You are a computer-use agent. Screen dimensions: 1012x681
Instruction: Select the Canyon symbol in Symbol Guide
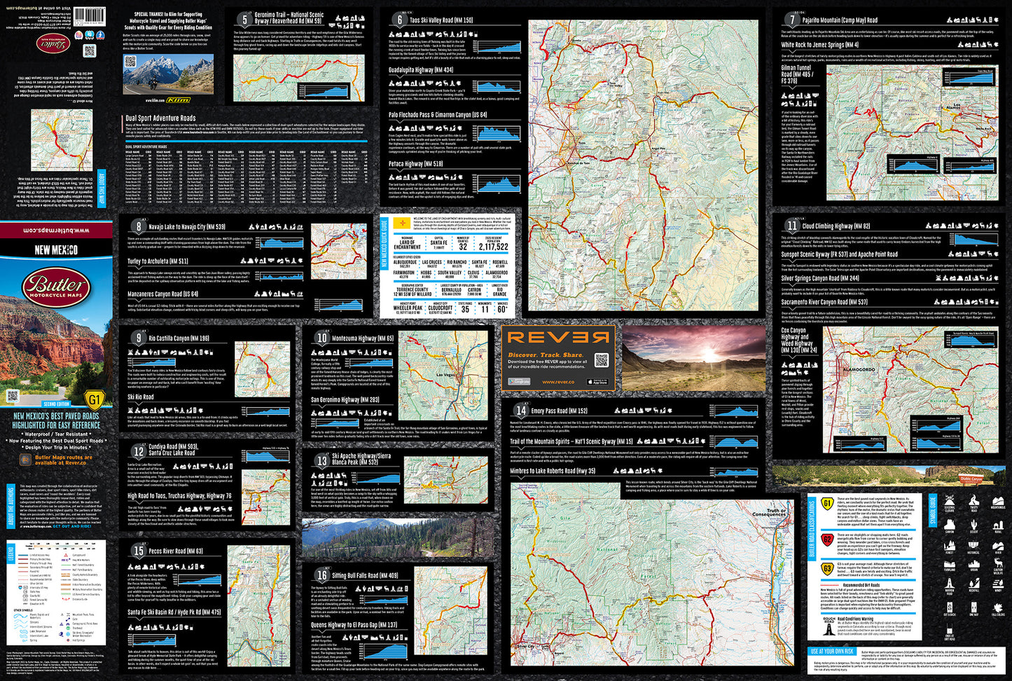click(949, 525)
